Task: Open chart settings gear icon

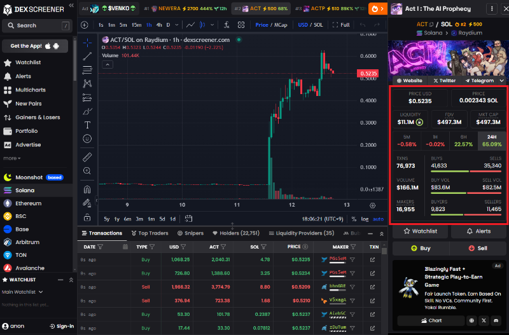Action: 372,205
